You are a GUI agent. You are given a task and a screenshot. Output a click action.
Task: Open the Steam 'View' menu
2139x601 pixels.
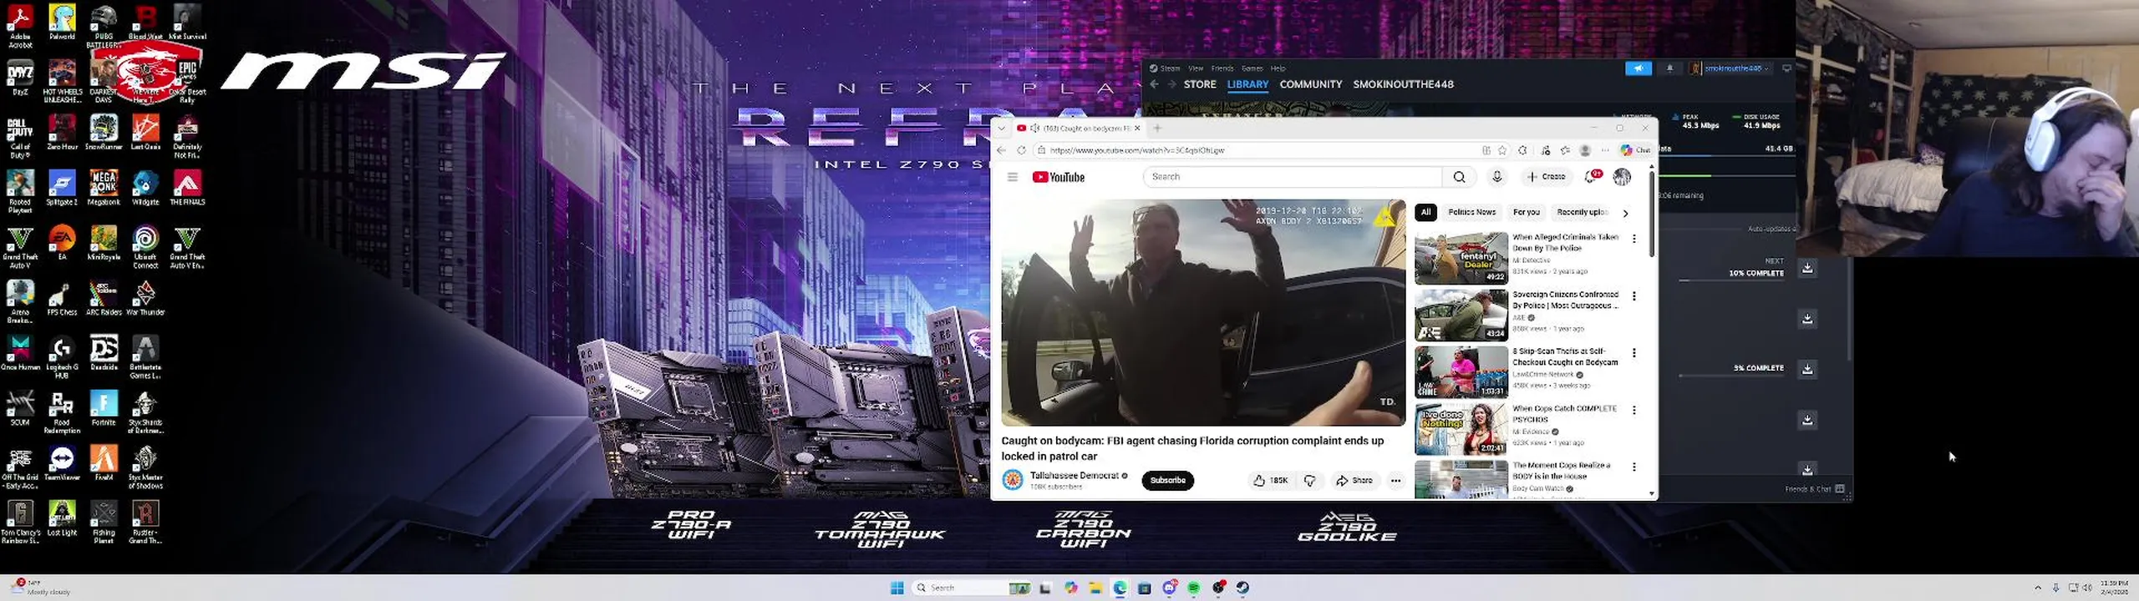pos(1196,68)
